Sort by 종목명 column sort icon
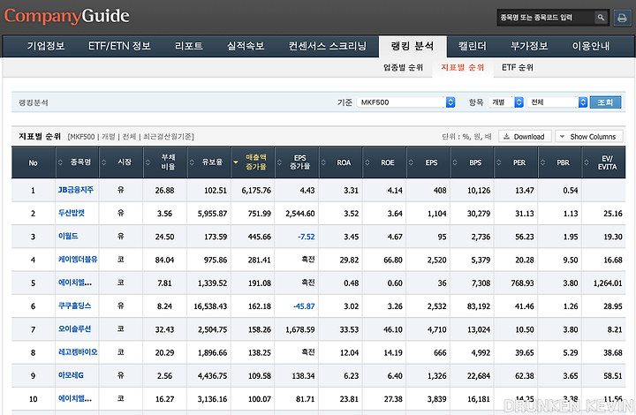Viewport: 636px width, 415px height. click(60, 162)
